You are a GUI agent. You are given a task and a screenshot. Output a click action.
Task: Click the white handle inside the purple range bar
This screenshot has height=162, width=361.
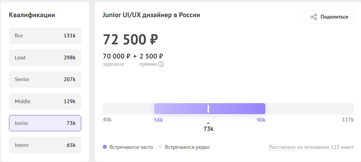(208, 109)
